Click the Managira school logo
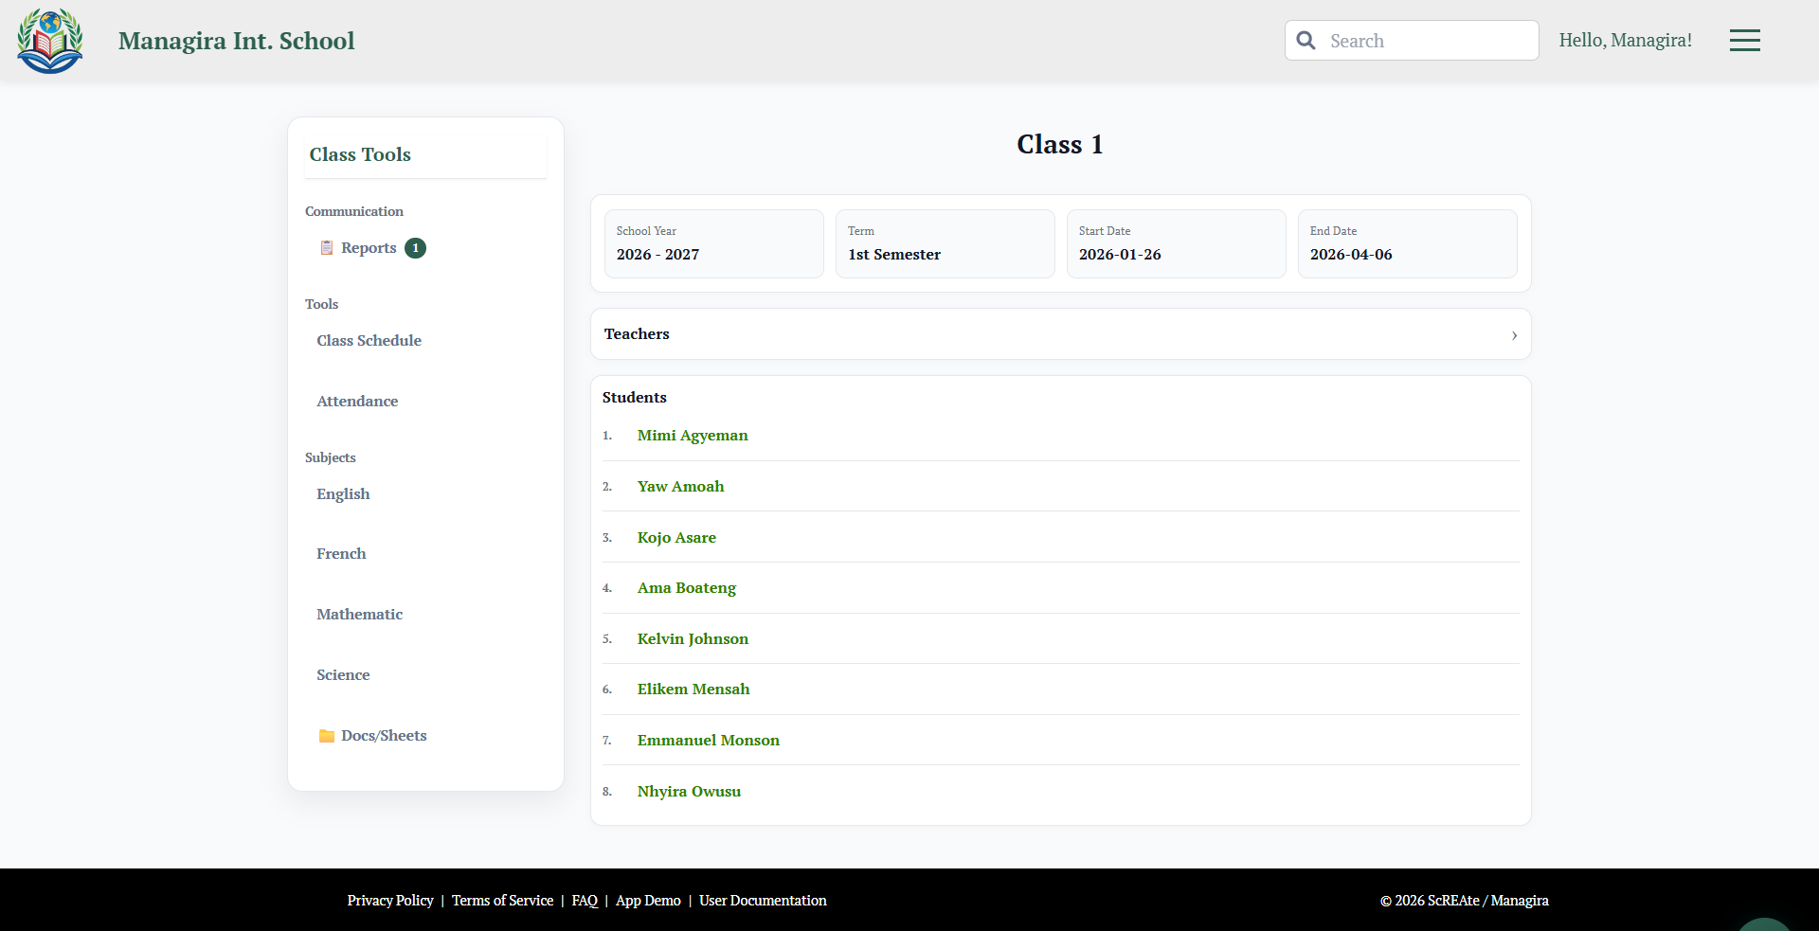This screenshot has width=1819, height=931. 49,40
